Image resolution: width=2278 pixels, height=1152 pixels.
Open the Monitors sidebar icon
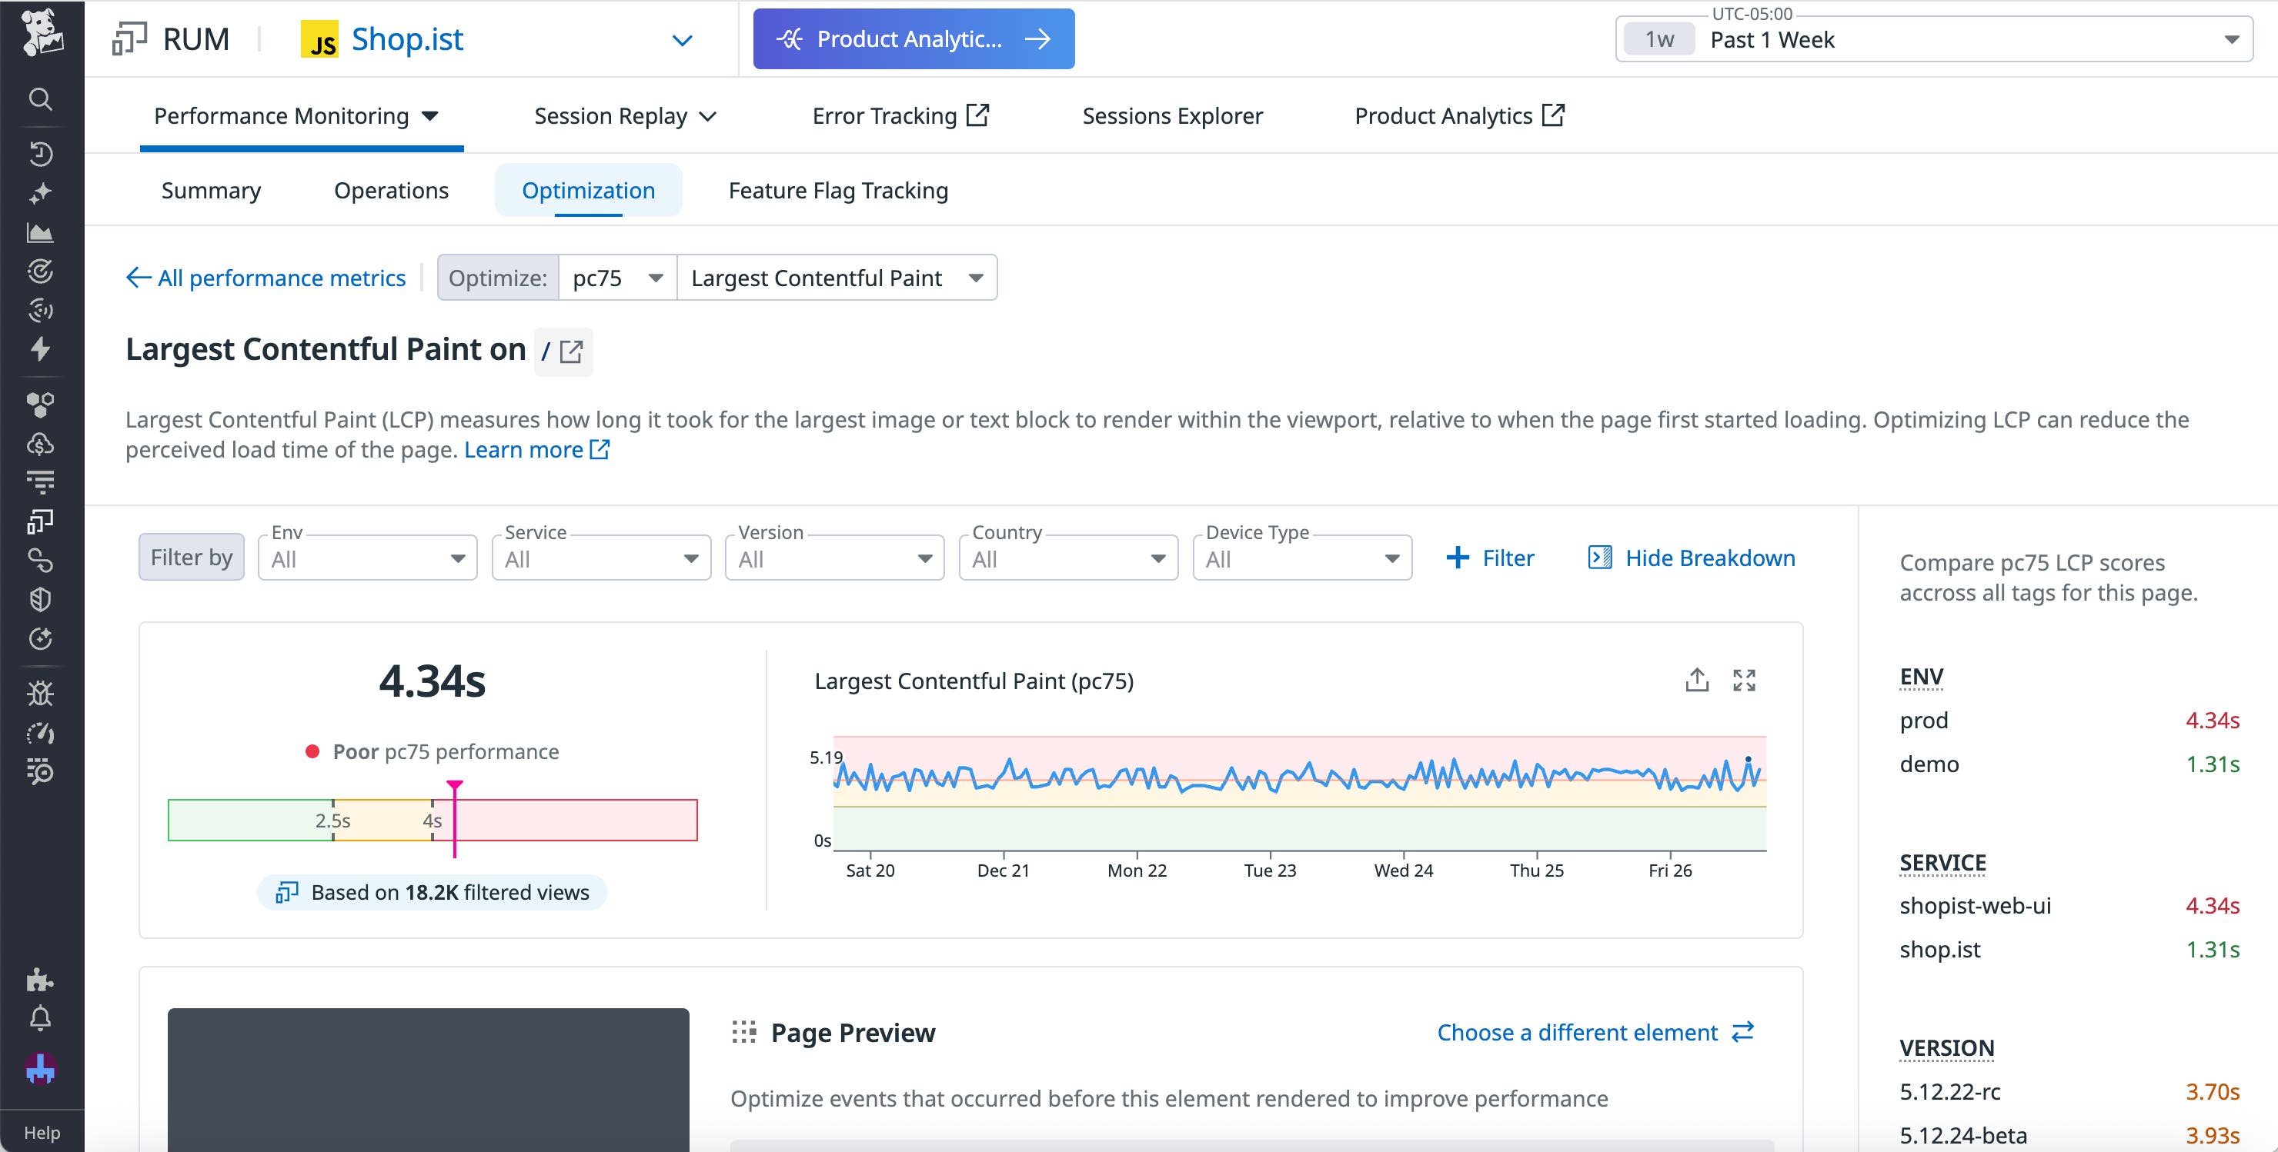click(41, 271)
